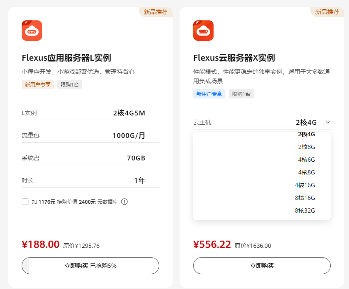Click the 原价¥1295.76 original price text

(81, 246)
